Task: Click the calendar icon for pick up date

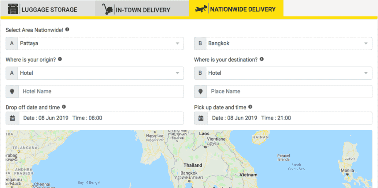Action: 201,118
